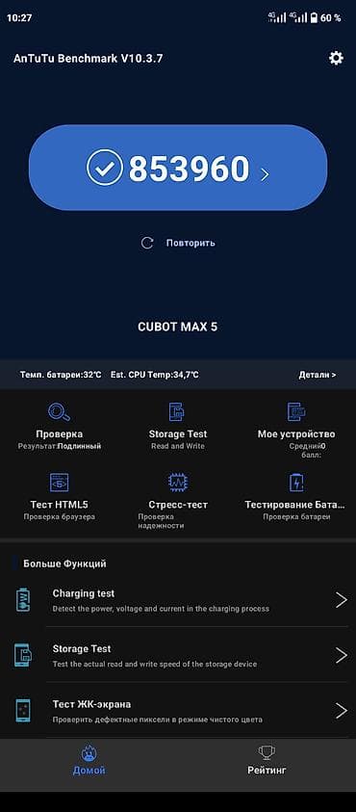This screenshot has width=356, height=812.
Task: Tap the Charging test battery icon
Action: pyautogui.click(x=23, y=600)
